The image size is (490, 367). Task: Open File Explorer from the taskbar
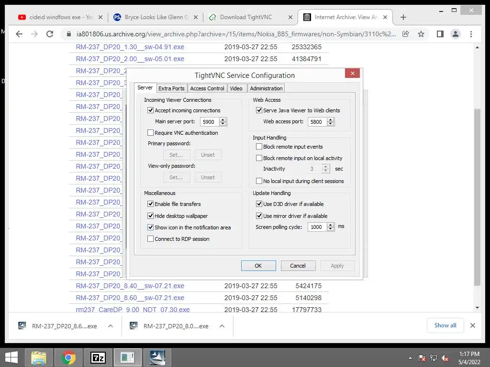pos(39,357)
